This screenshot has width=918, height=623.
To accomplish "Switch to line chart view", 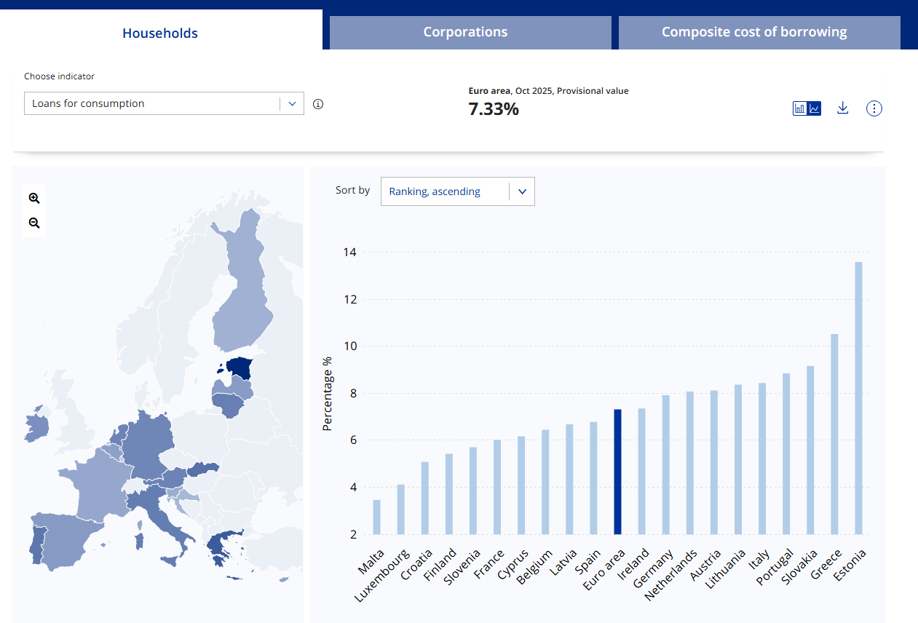I will tap(815, 108).
